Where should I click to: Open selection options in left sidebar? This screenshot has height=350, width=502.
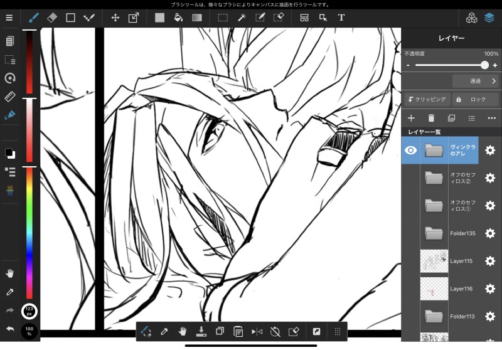10,60
